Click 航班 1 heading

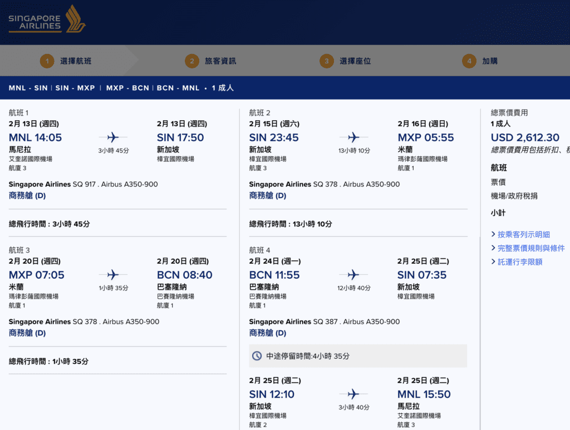coord(18,112)
